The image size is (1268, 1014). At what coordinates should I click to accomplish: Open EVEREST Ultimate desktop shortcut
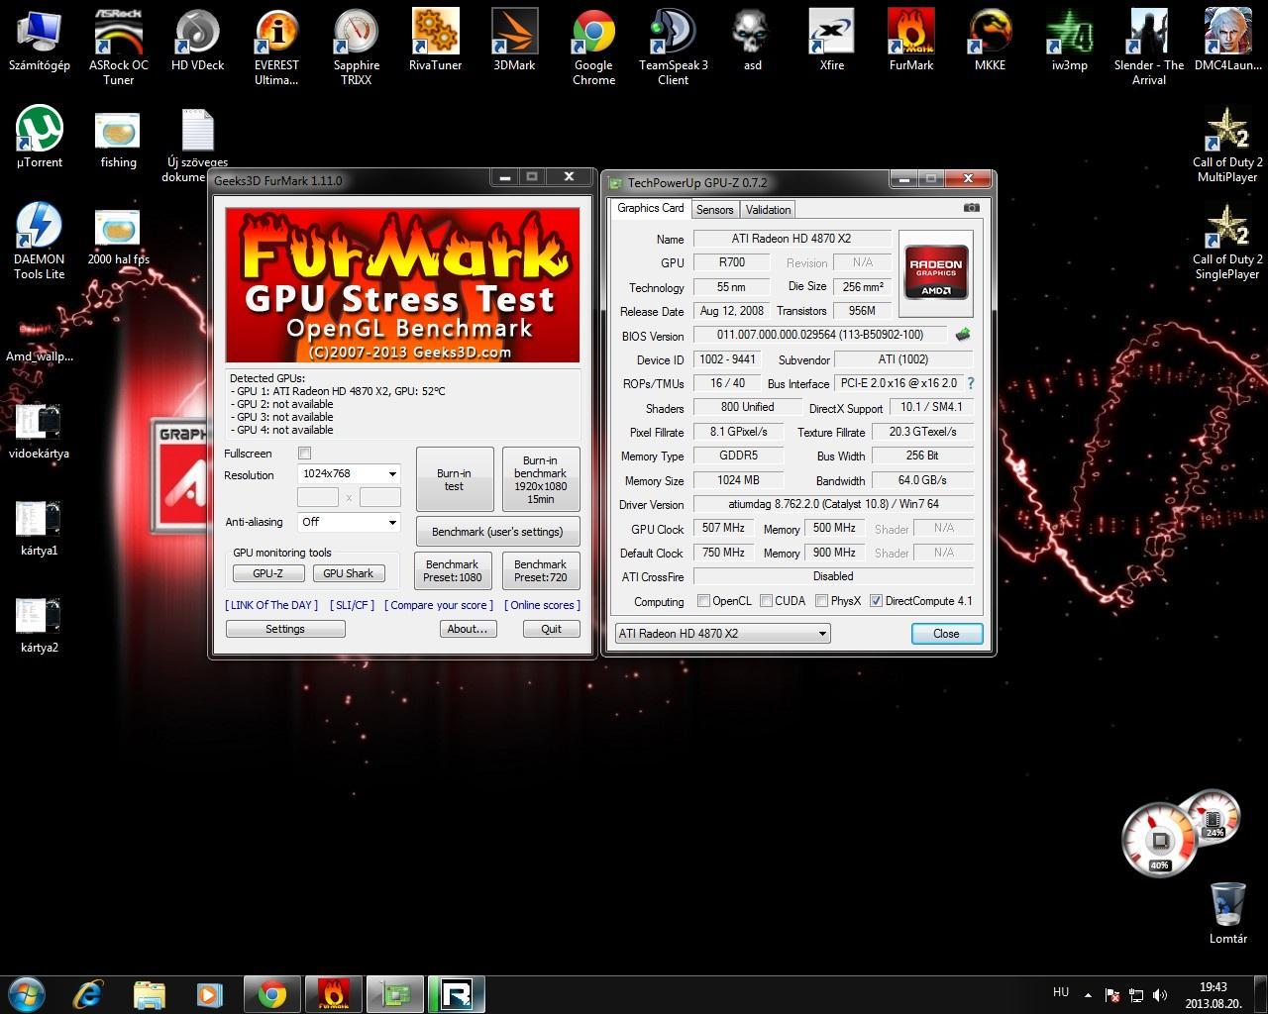pos(276,47)
